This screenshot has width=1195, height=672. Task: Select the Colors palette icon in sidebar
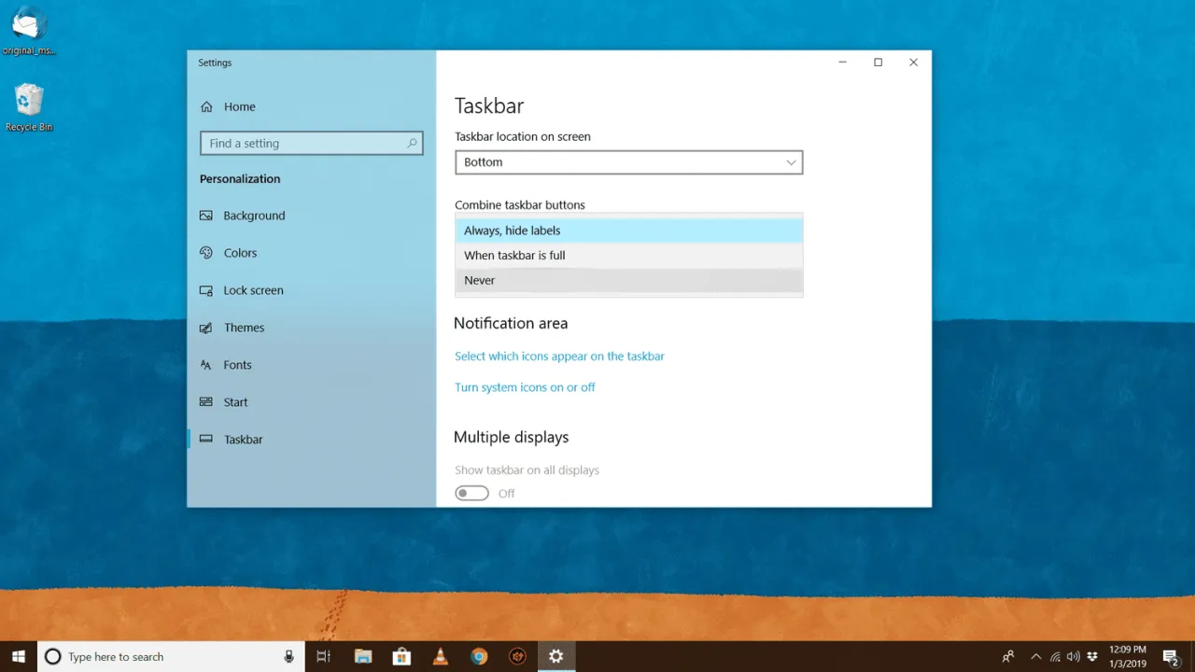point(205,252)
